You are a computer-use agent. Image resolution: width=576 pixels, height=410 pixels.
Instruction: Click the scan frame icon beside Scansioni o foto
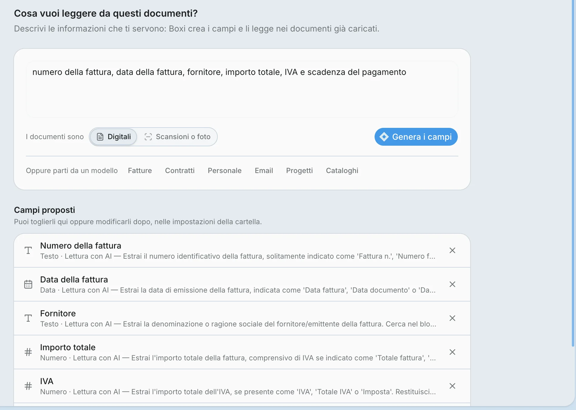pyautogui.click(x=148, y=137)
